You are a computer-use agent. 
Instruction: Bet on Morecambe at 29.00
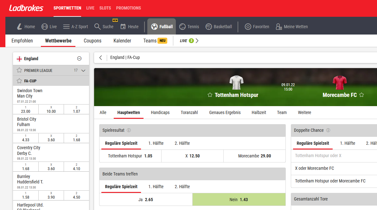tap(255, 156)
